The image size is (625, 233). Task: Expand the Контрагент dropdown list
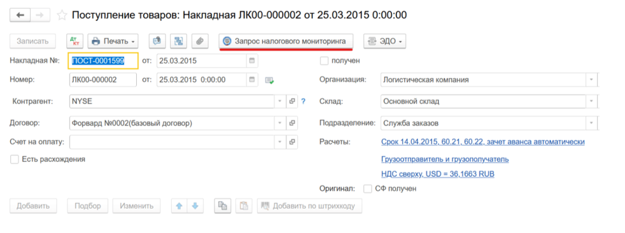tap(280, 101)
